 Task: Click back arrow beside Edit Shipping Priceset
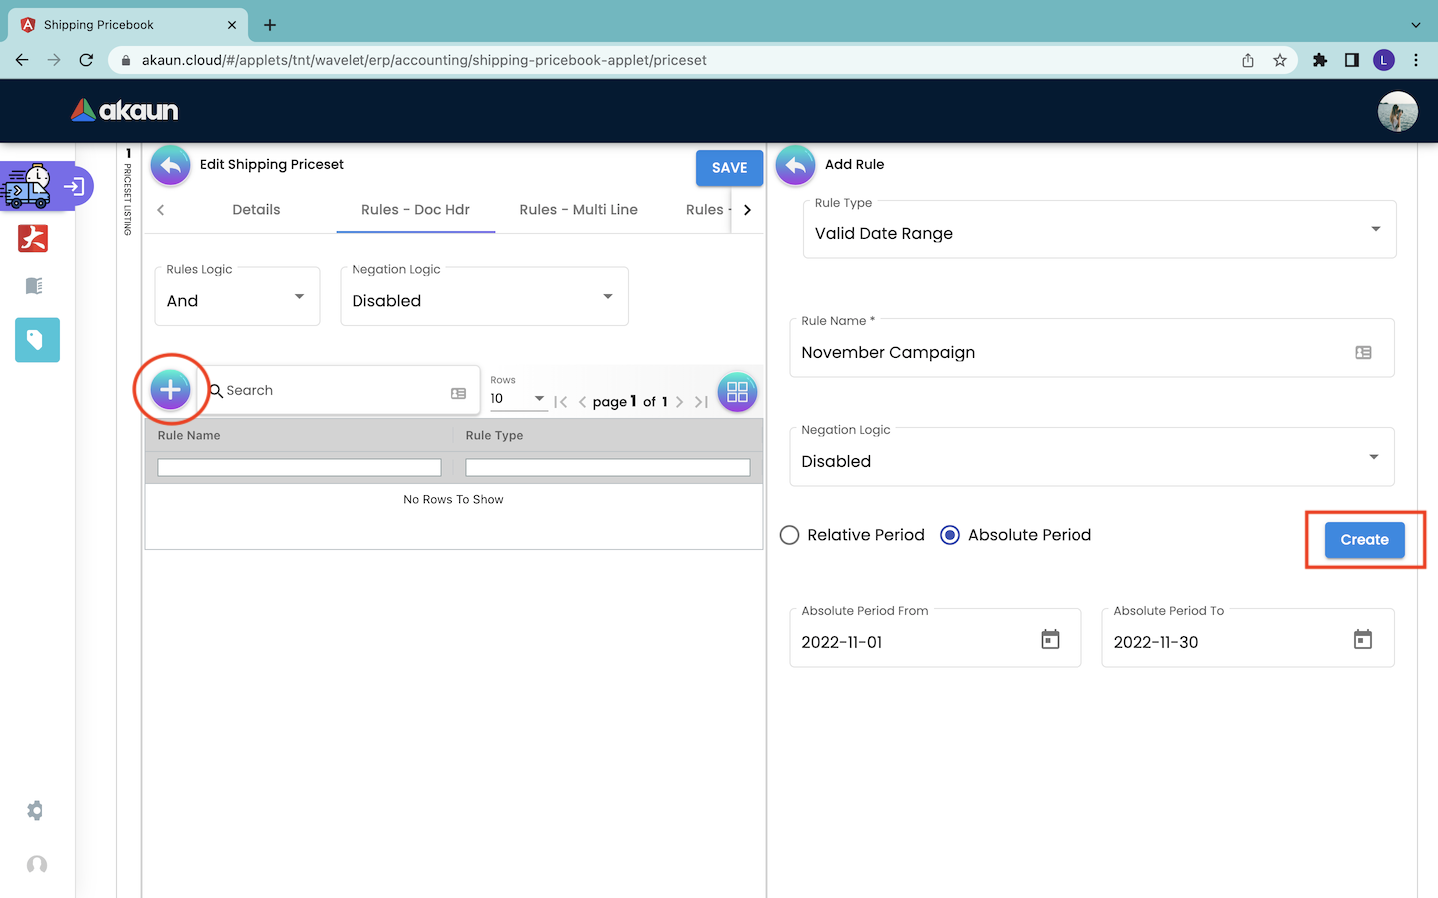tap(171, 166)
